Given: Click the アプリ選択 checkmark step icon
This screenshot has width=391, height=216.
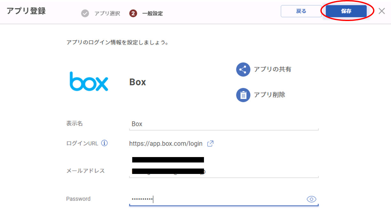Looking at the screenshot, I should pos(85,14).
